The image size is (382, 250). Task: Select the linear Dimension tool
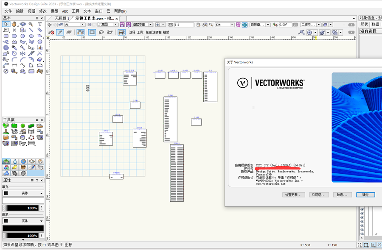click(14, 65)
